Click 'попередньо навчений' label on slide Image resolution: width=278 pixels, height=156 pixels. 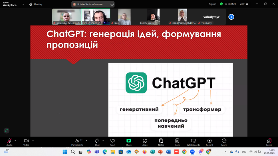tap(171, 123)
